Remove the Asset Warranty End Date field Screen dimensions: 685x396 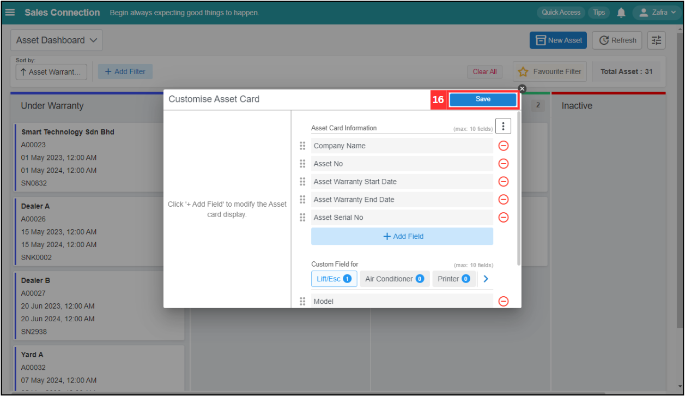pos(504,200)
